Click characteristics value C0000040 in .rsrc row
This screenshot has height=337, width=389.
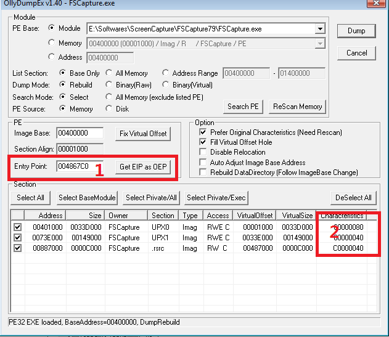348,248
